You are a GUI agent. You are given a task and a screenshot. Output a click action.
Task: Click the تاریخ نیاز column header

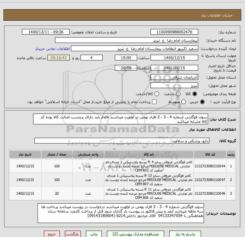[25, 154]
